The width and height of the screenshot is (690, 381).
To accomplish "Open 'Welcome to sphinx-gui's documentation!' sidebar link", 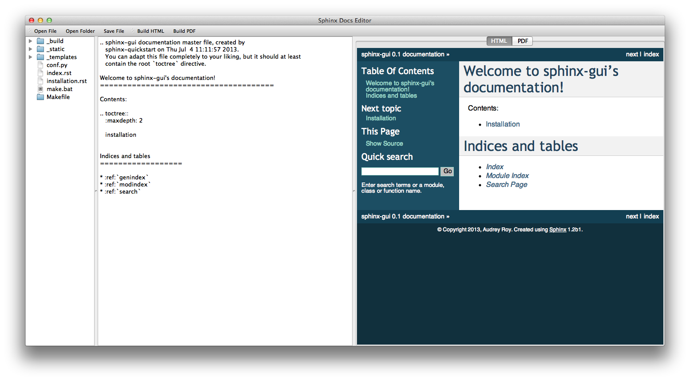I will point(400,86).
